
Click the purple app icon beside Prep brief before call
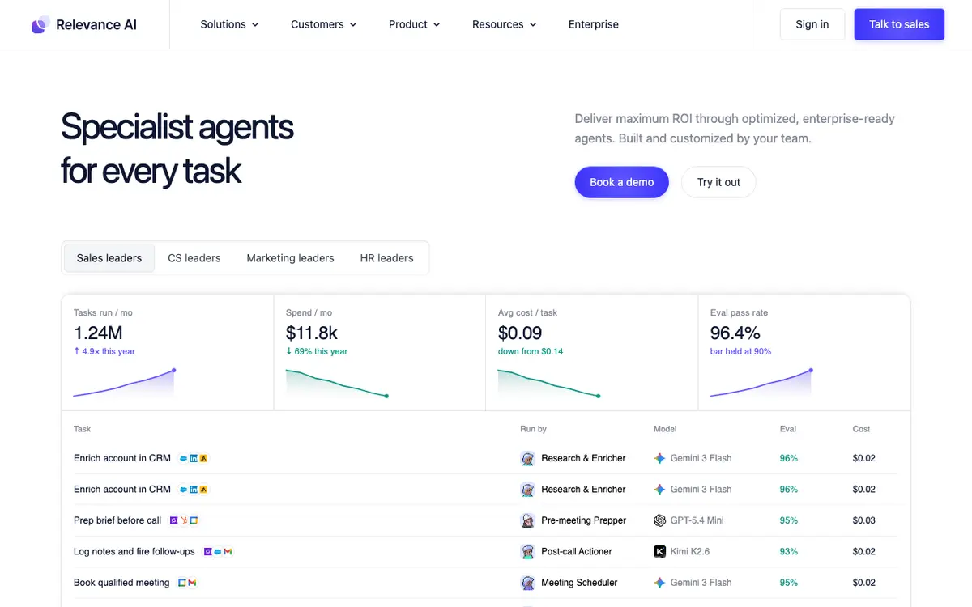pyautogui.click(x=173, y=520)
